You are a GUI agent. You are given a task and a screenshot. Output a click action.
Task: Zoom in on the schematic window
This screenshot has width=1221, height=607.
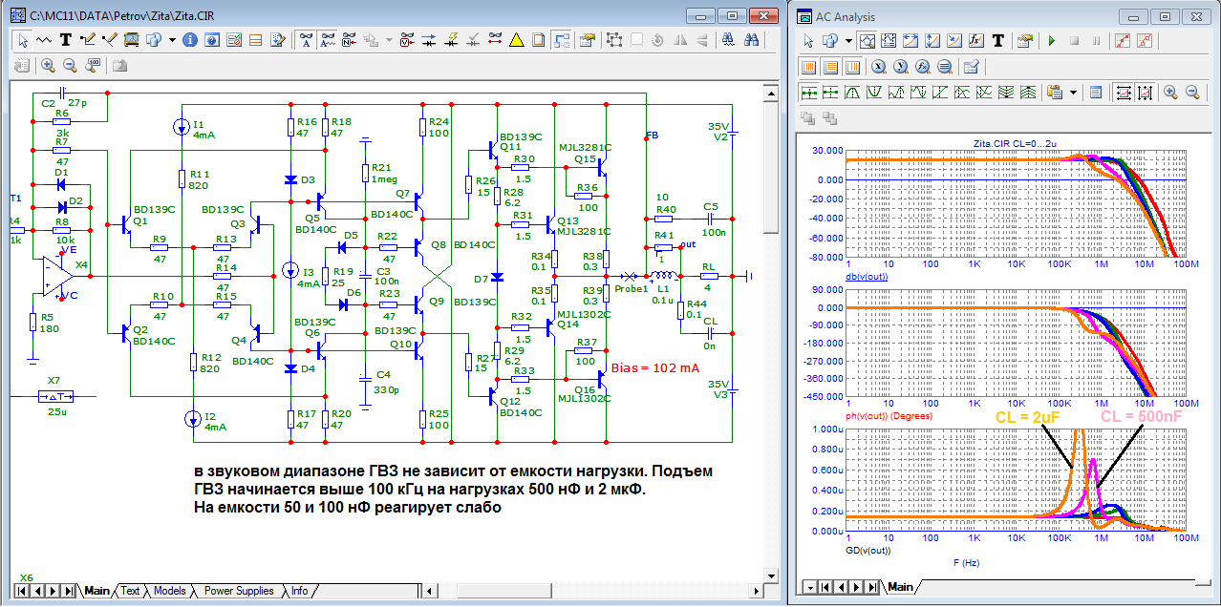point(48,66)
